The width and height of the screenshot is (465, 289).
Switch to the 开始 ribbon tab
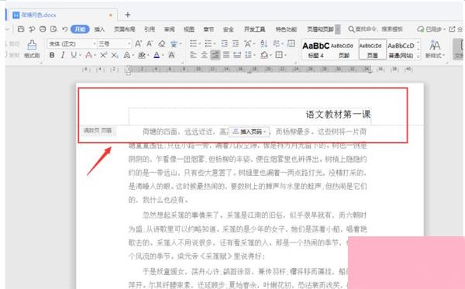click(80, 29)
